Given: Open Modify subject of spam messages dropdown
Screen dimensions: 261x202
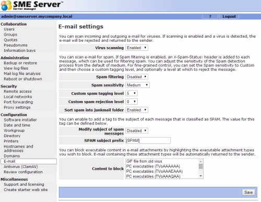Looking at the screenshot, I should (137, 131).
